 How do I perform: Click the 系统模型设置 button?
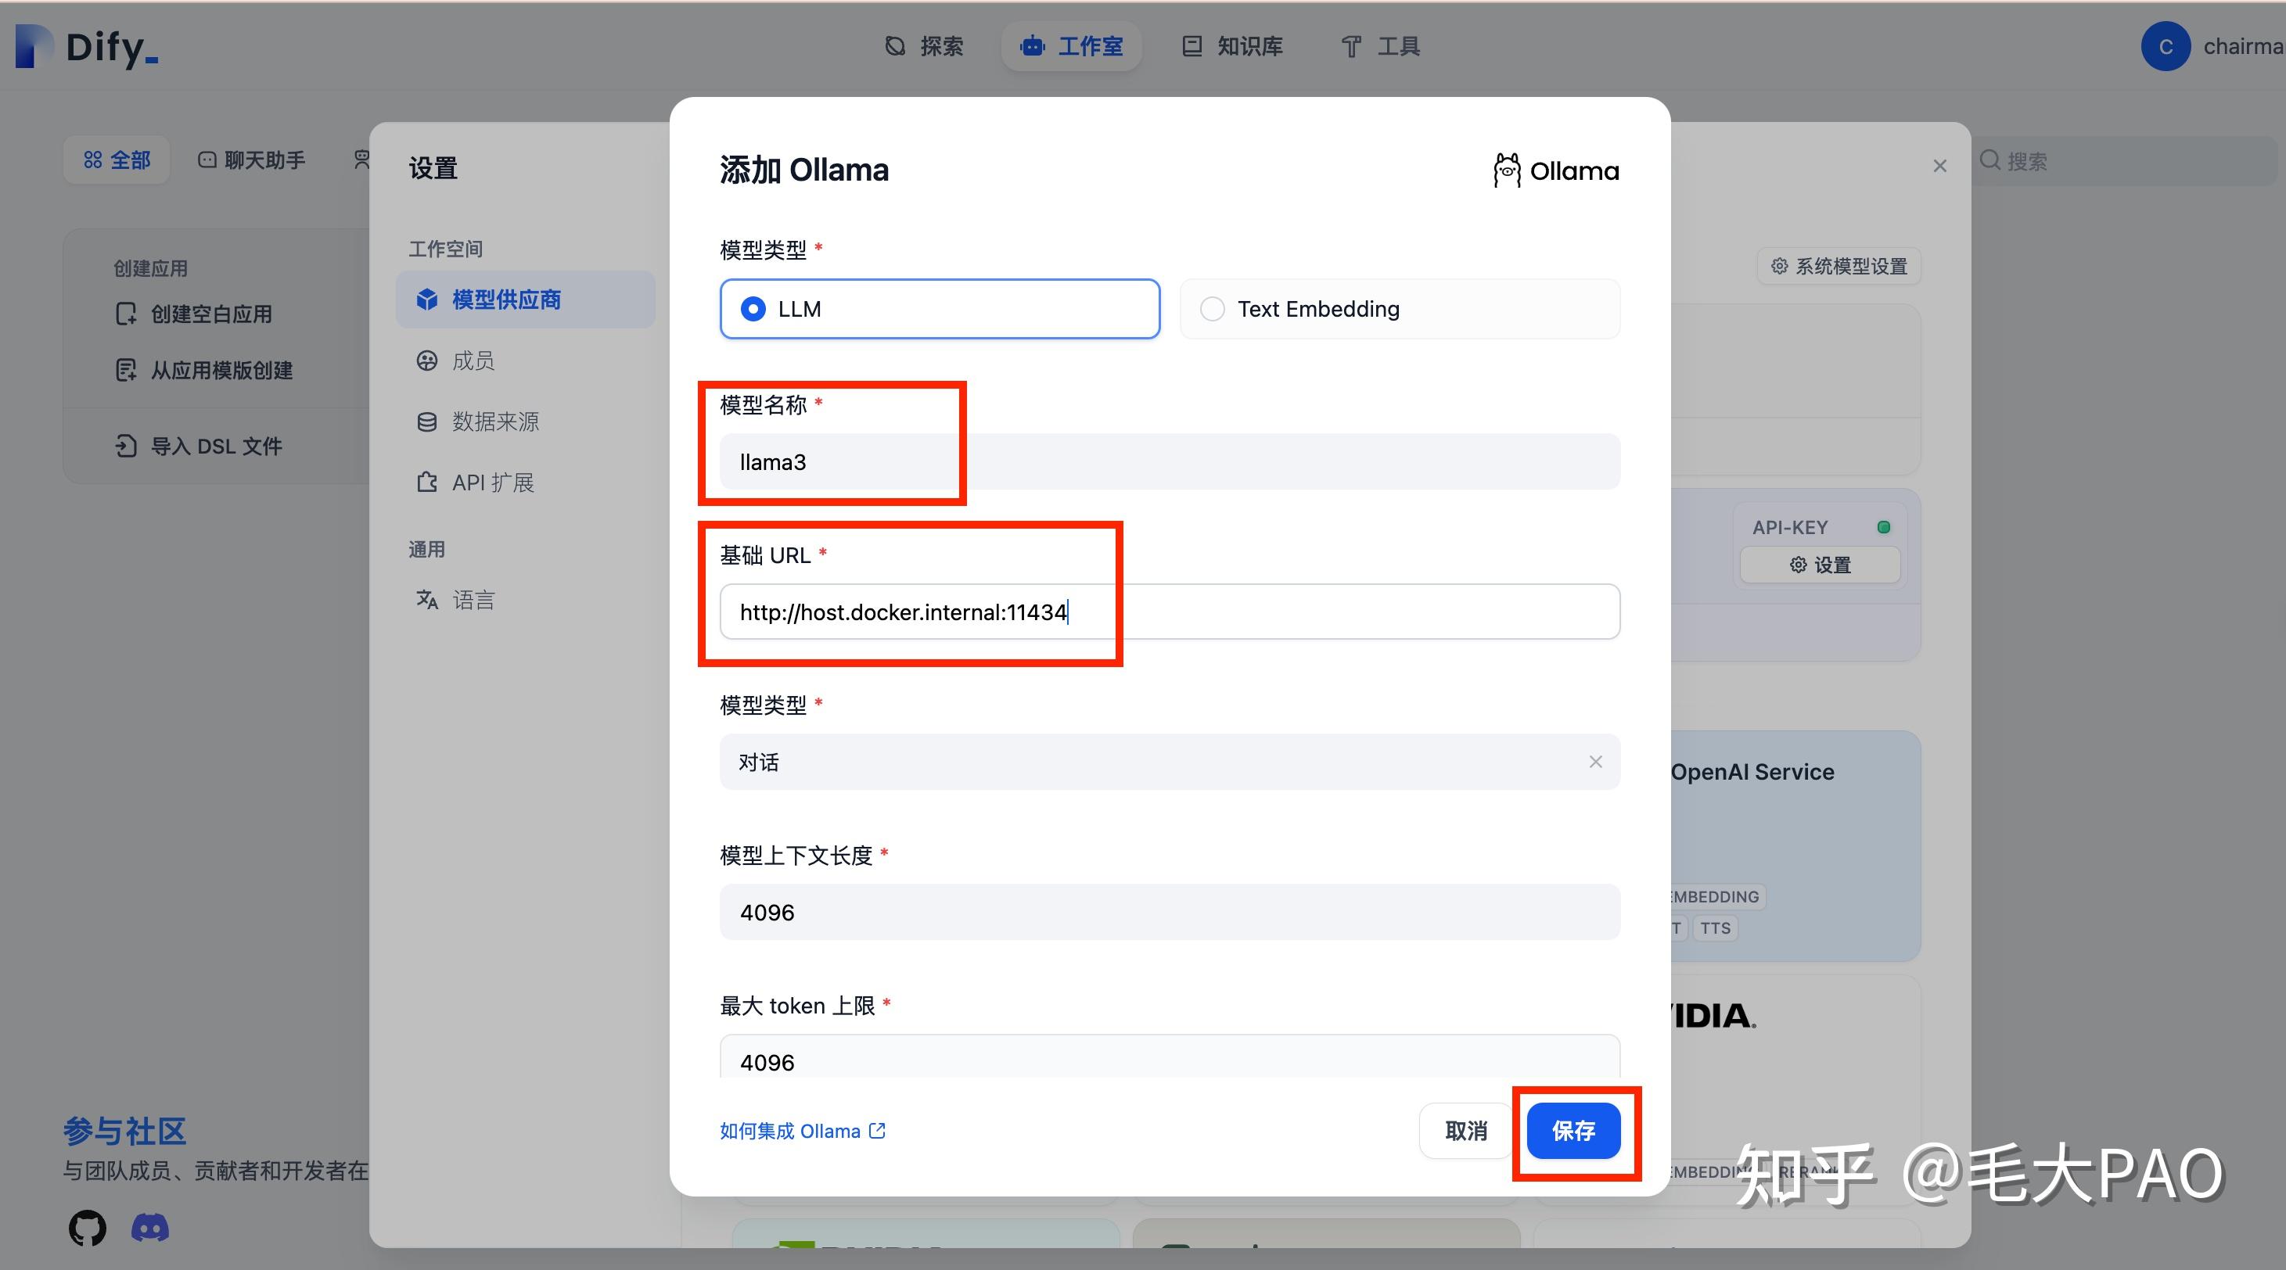coord(1839,266)
